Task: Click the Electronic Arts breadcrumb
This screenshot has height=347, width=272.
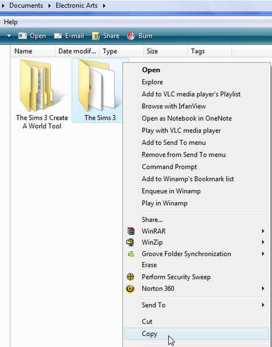Action: pos(77,6)
